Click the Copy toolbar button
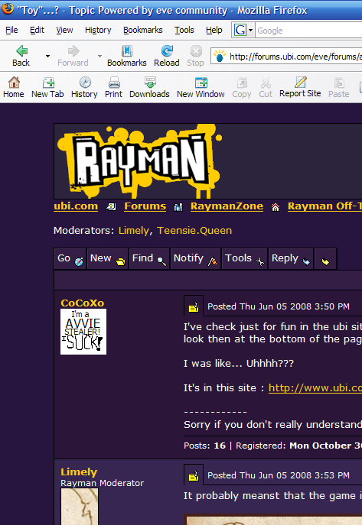362x525 pixels. (242, 87)
